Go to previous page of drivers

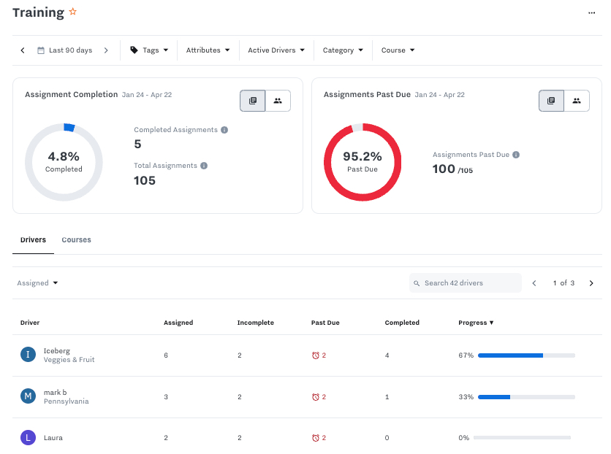[x=534, y=283]
